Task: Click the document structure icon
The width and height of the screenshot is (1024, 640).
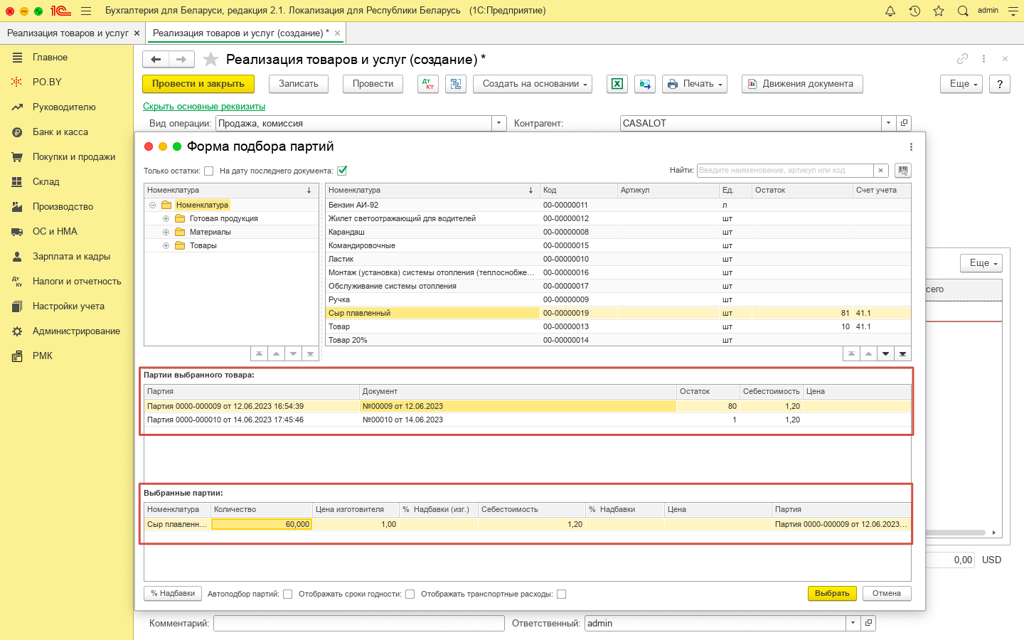Action: tap(456, 84)
